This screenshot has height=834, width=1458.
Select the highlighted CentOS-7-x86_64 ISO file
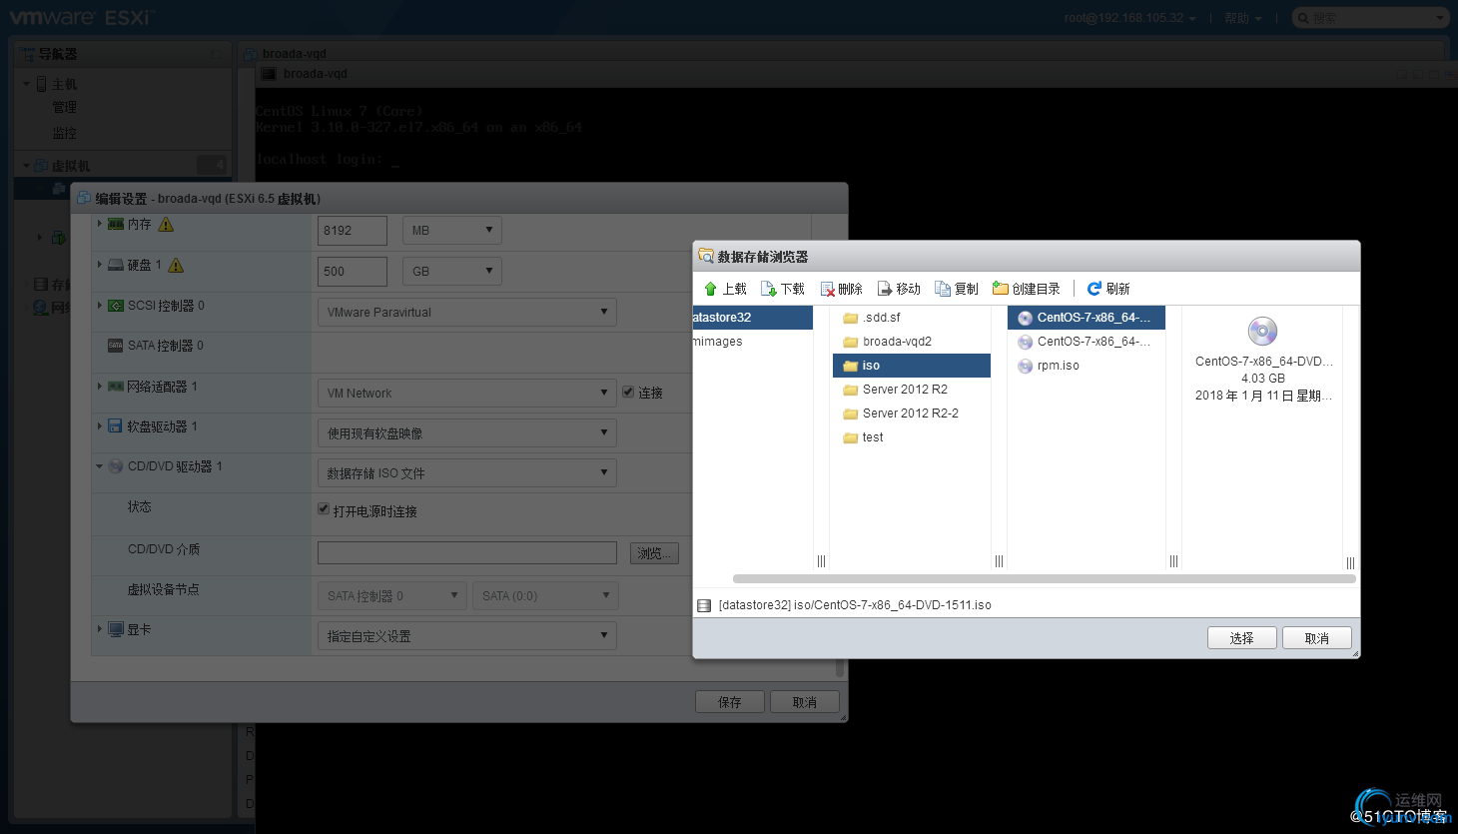(1087, 318)
